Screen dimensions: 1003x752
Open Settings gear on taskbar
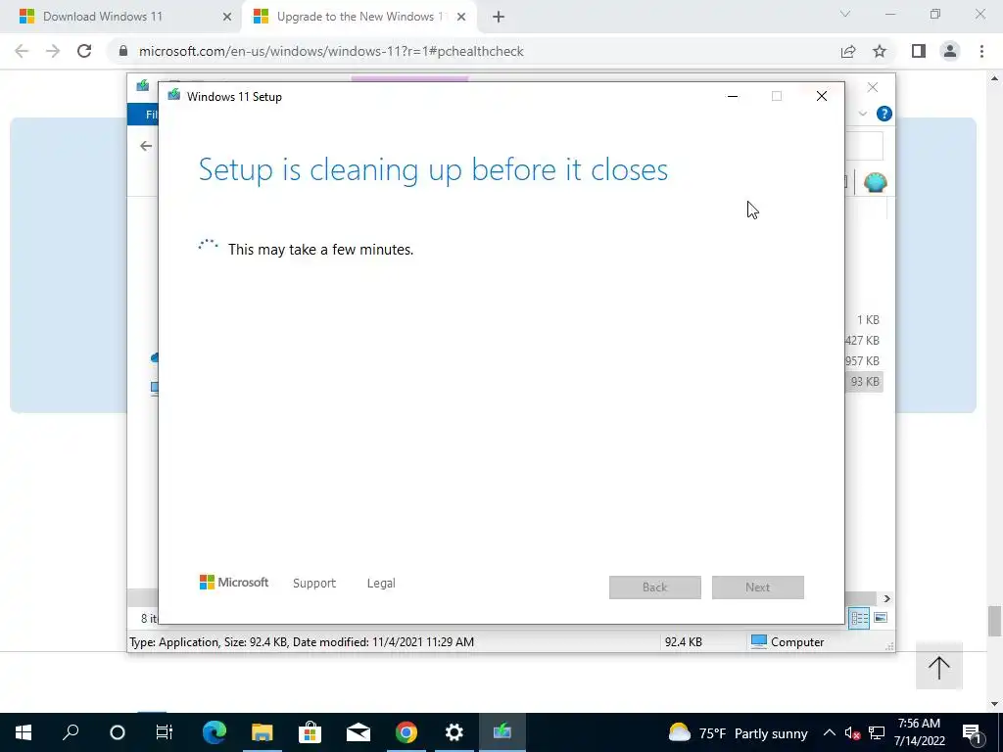[x=454, y=732]
